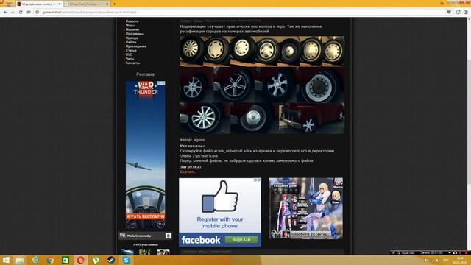Close the Wheel_Pack_Final tab

[107, 4]
